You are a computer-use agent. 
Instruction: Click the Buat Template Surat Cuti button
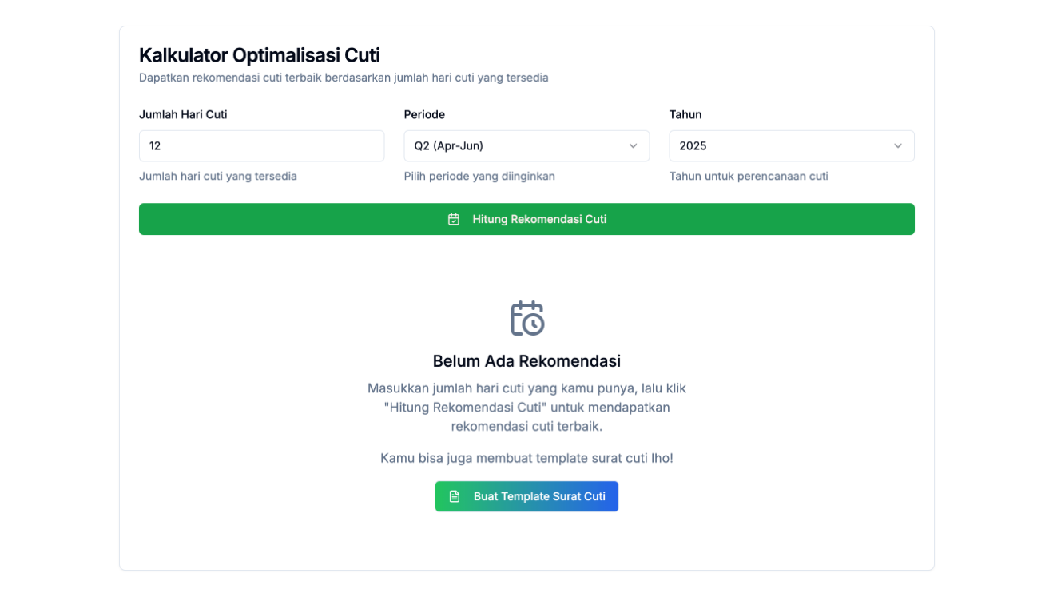(526, 496)
